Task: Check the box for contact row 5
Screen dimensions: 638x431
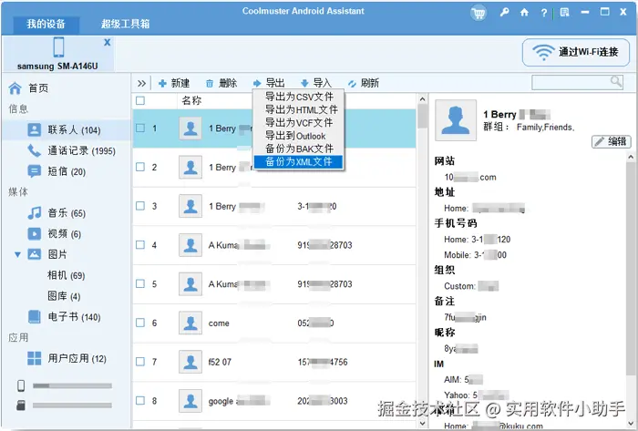Action: point(140,283)
